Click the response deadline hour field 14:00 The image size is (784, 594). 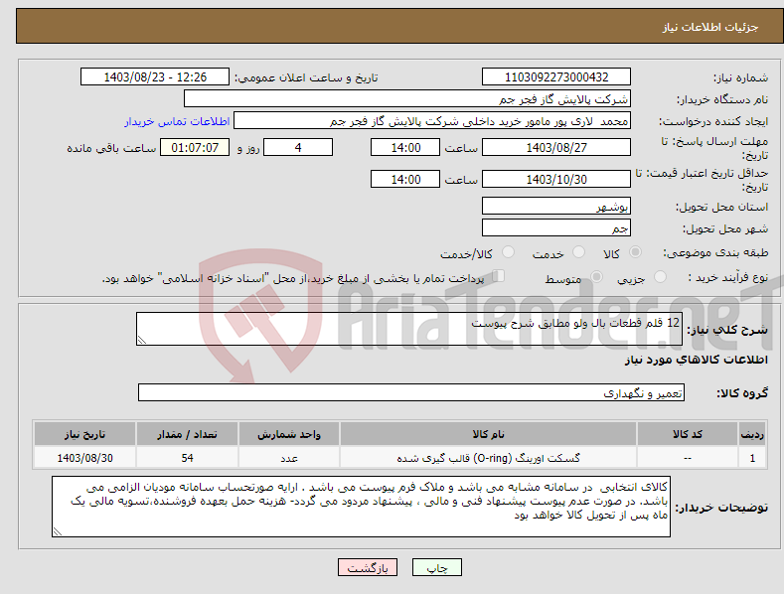[405, 147]
